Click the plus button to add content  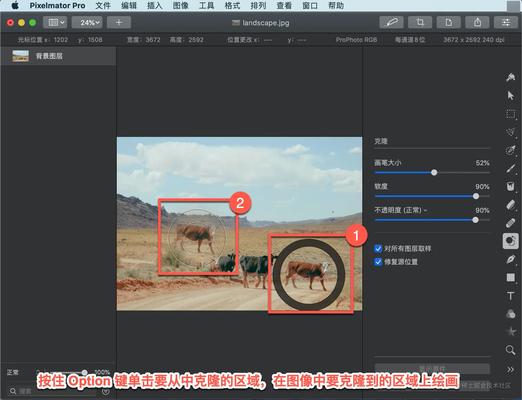(x=119, y=22)
